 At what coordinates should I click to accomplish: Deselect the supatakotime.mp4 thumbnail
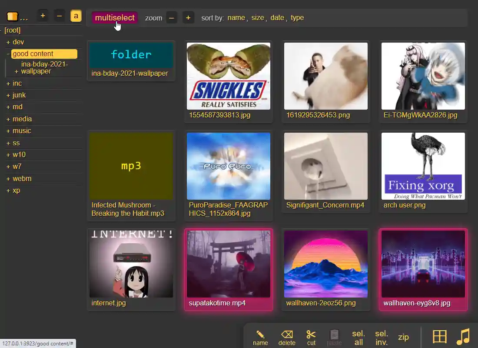[x=228, y=264]
